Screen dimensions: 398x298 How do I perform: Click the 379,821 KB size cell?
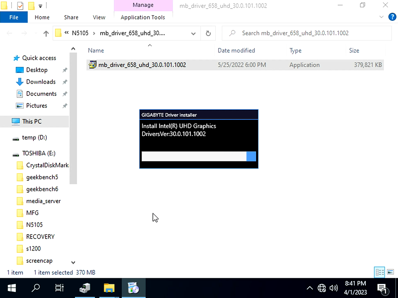click(368, 65)
